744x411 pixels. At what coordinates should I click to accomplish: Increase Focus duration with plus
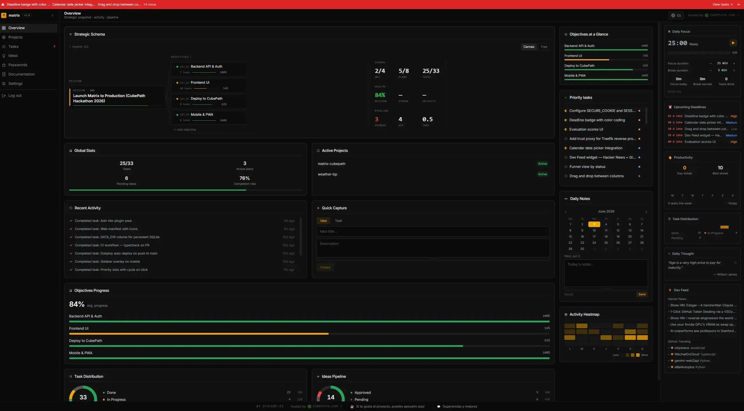(734, 63)
